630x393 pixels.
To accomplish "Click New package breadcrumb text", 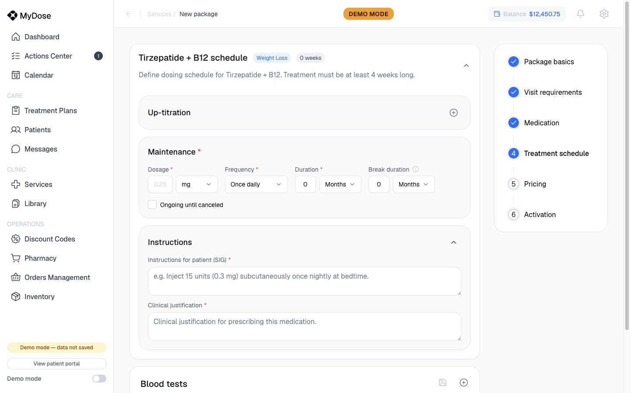I will [199, 14].
